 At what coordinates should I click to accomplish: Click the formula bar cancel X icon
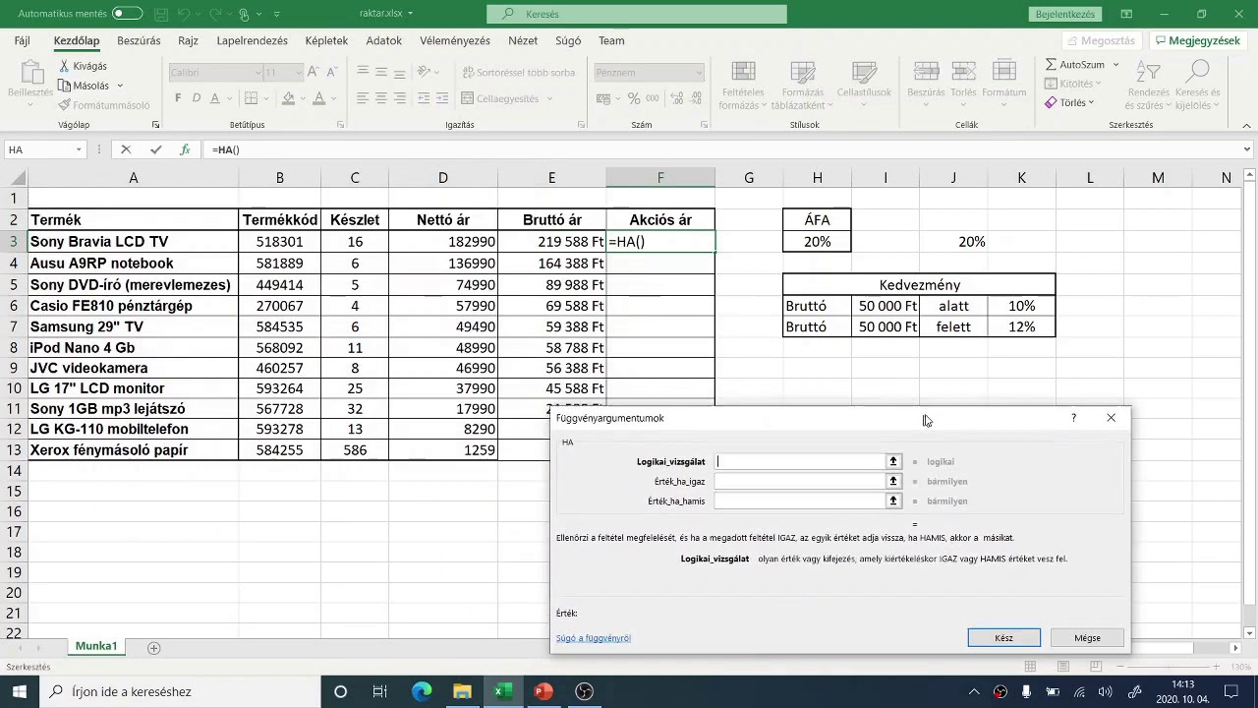coord(125,149)
